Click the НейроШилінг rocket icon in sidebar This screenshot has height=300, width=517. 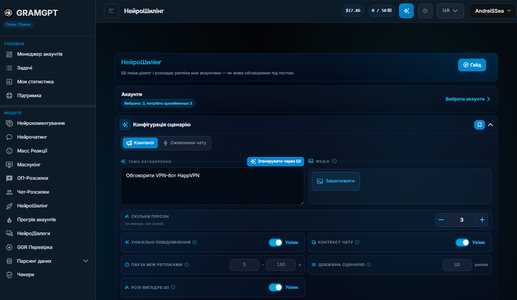(x=9, y=206)
